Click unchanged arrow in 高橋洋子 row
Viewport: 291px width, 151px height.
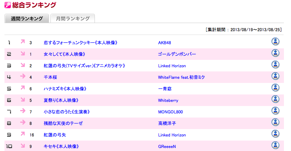(x=23, y=122)
